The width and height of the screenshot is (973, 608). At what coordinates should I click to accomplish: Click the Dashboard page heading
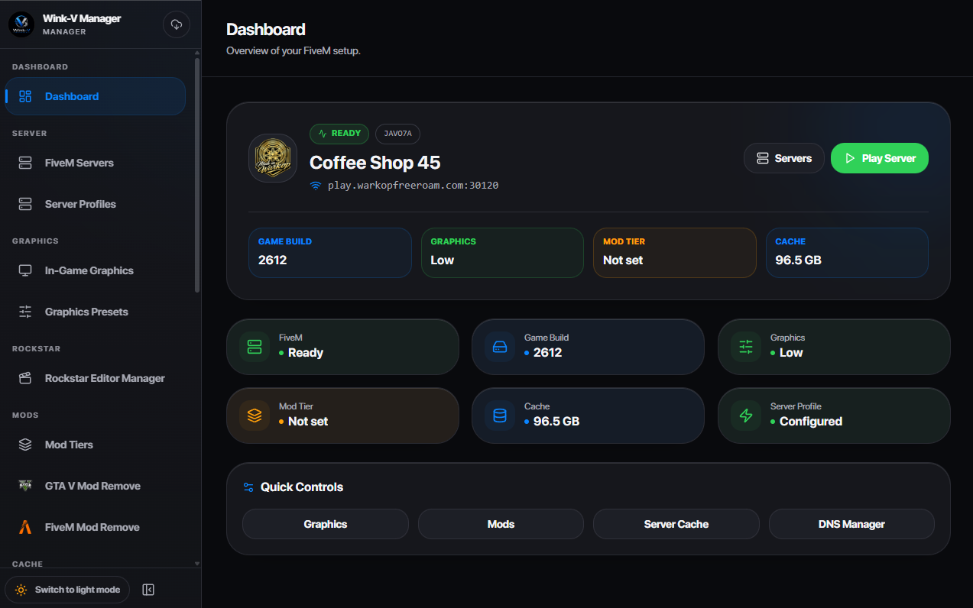click(x=266, y=30)
